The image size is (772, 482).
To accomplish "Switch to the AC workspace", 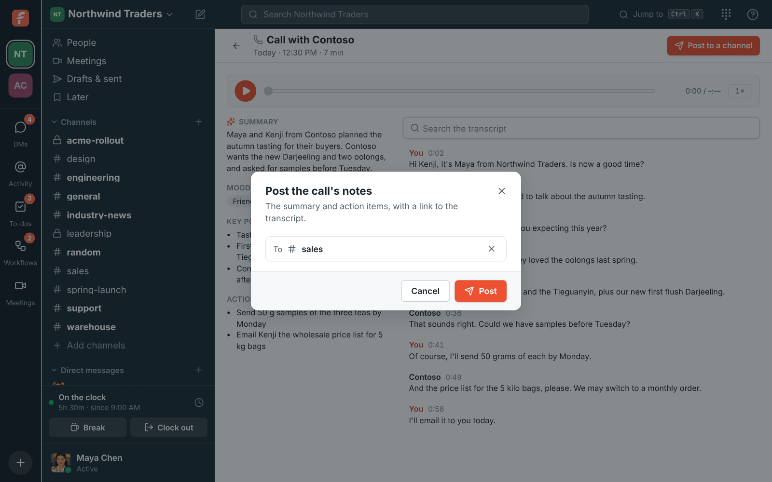I will point(20,85).
